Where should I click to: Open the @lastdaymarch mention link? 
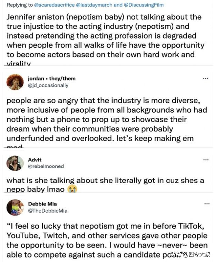[x=98, y=5]
